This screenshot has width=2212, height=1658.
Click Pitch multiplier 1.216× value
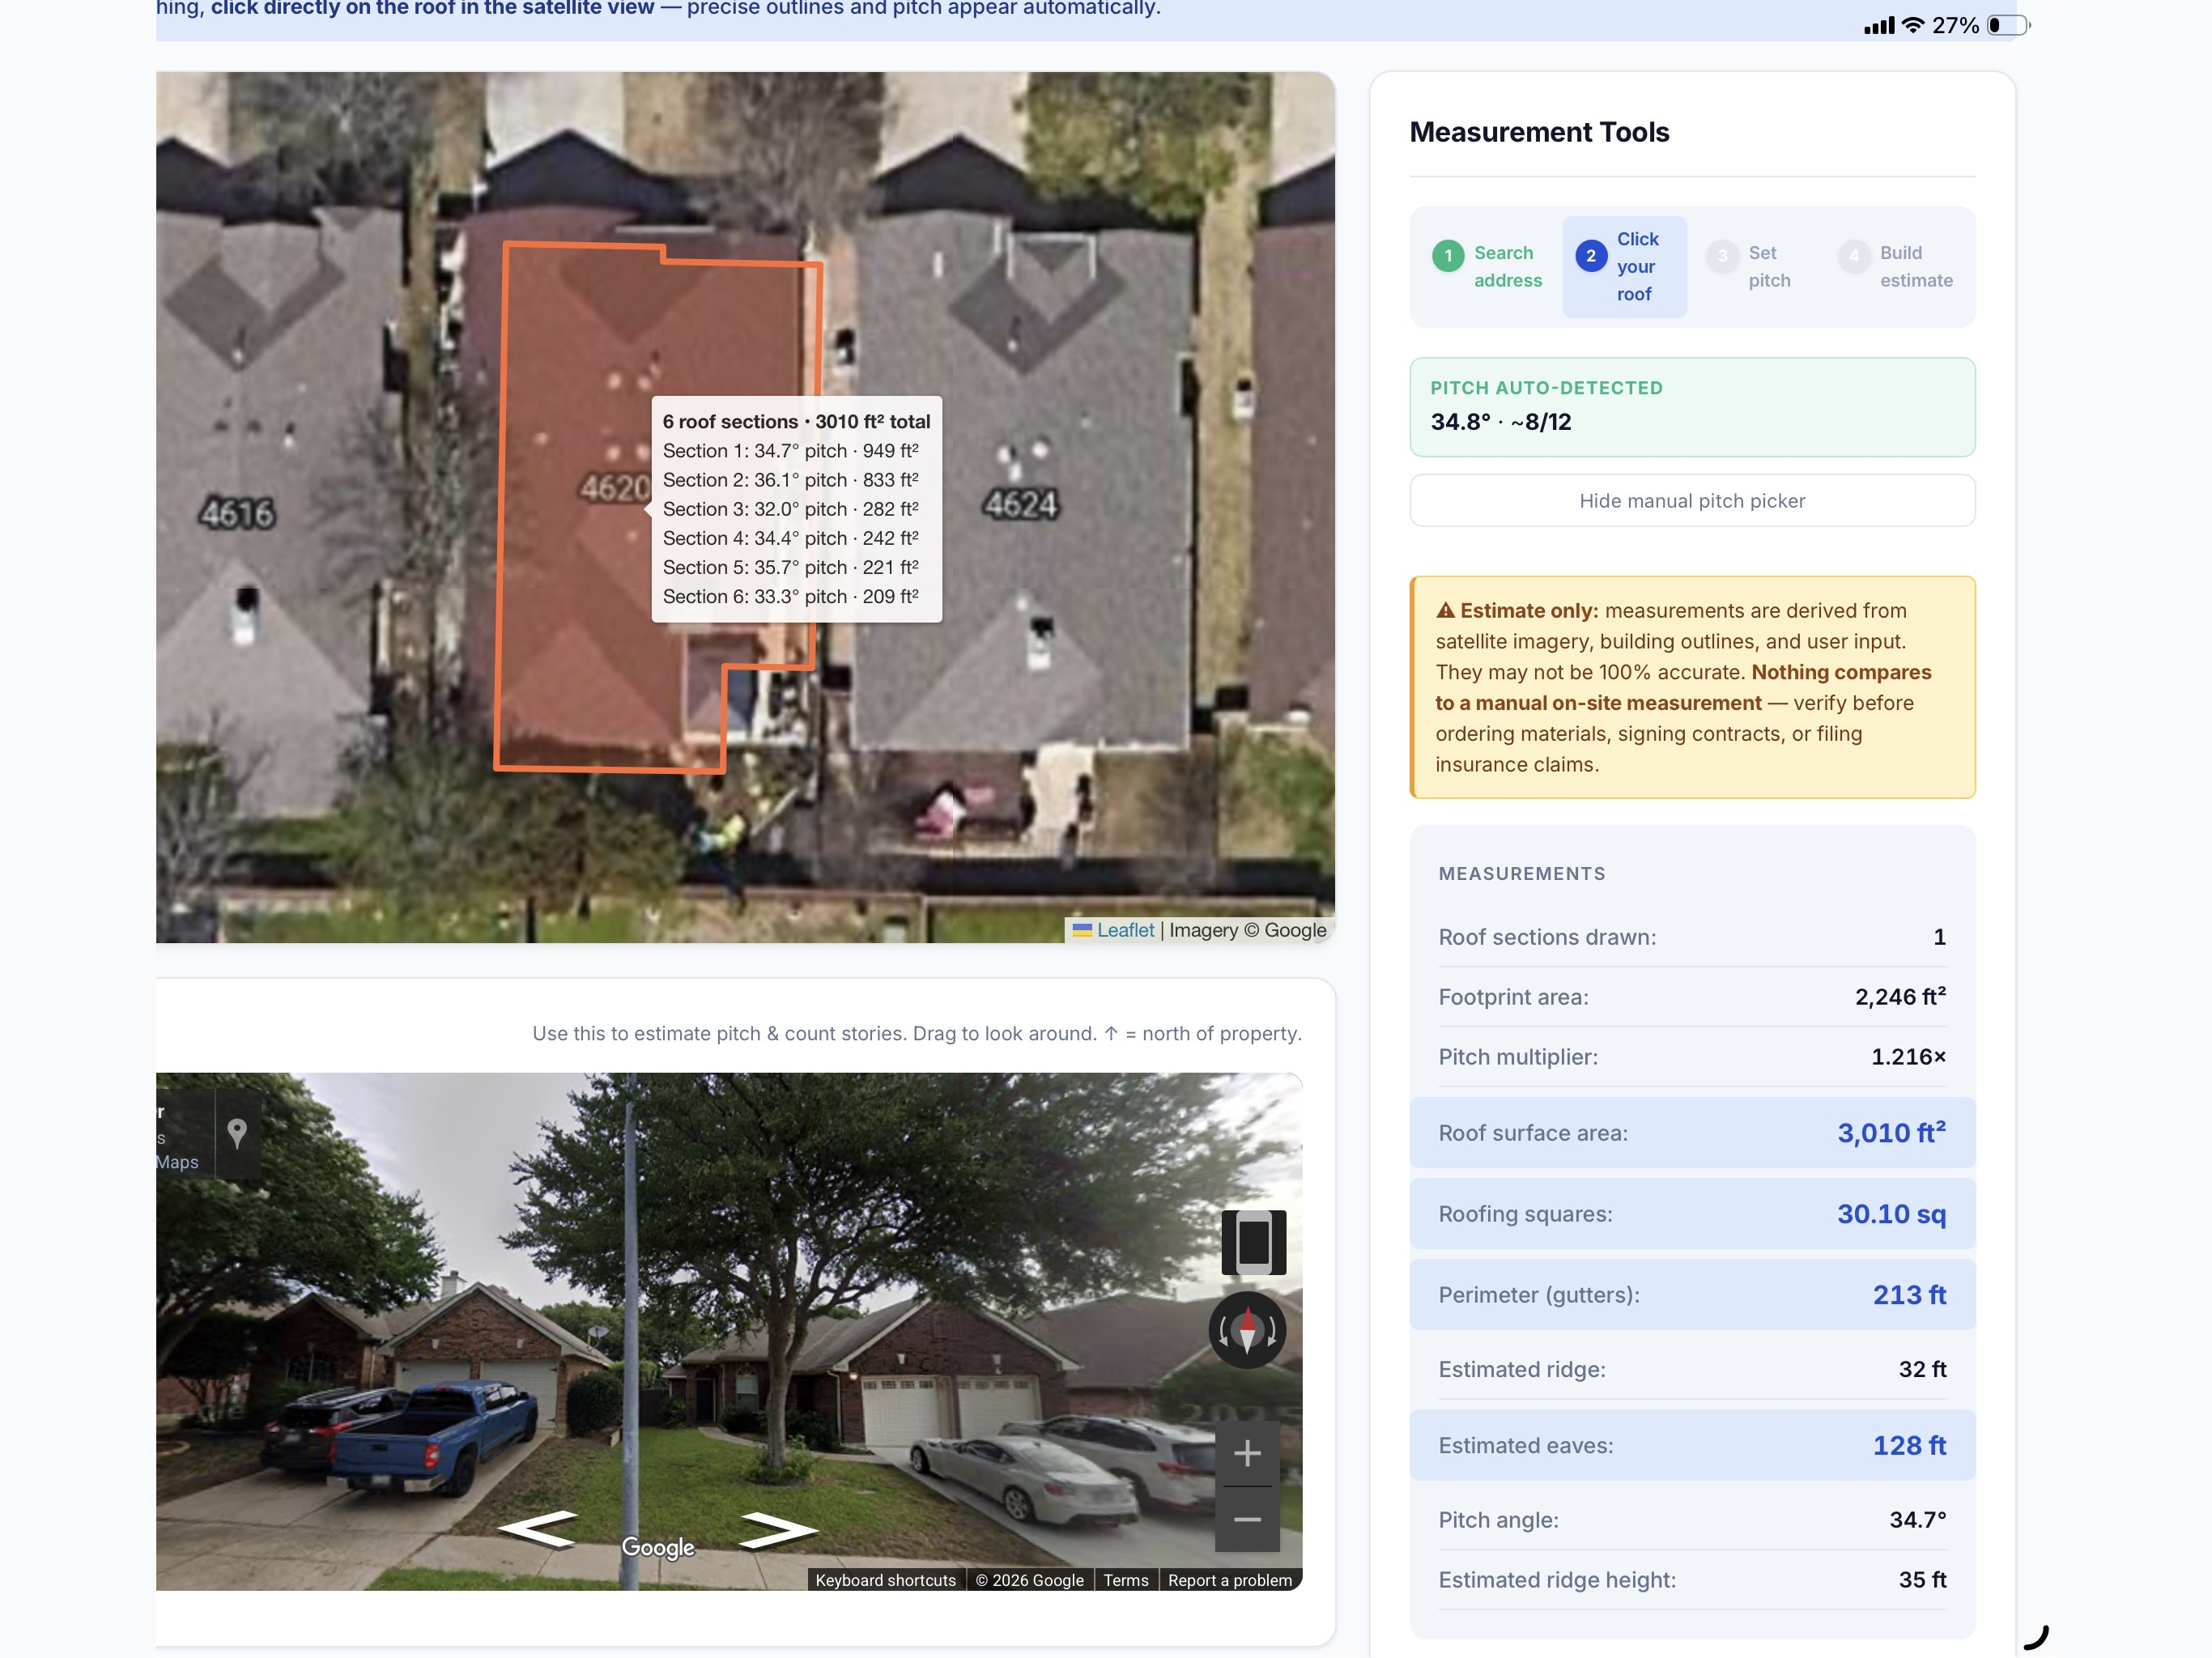(1908, 1056)
